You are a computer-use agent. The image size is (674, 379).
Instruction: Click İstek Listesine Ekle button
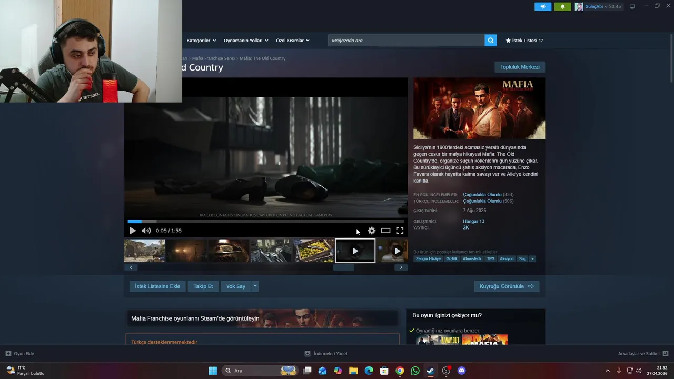pos(157,286)
